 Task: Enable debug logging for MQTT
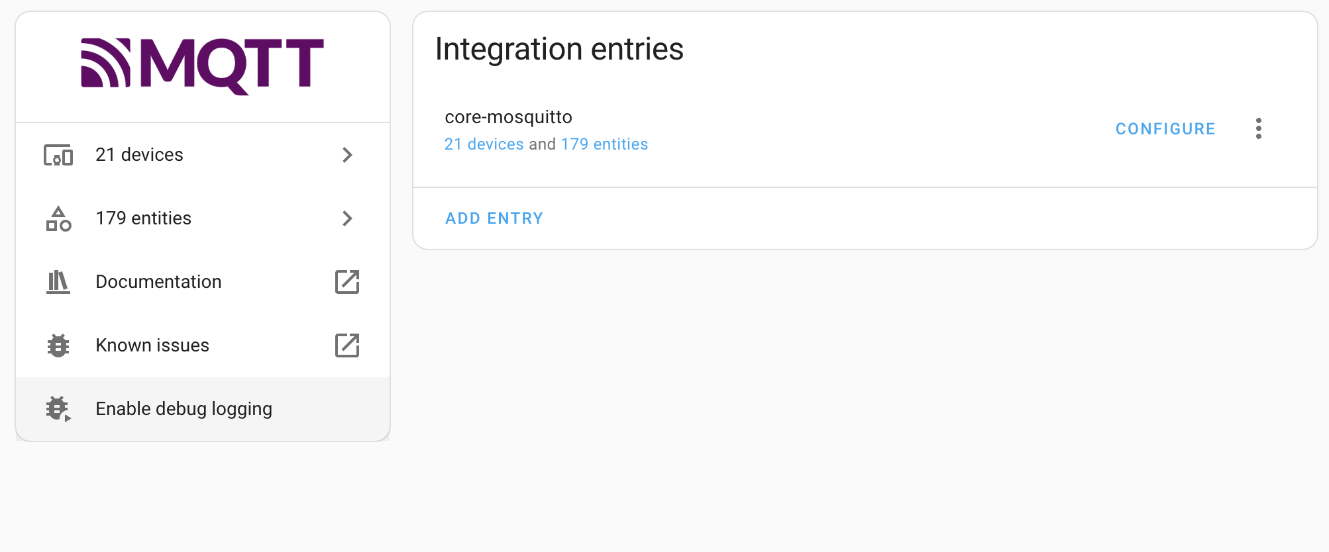click(184, 408)
